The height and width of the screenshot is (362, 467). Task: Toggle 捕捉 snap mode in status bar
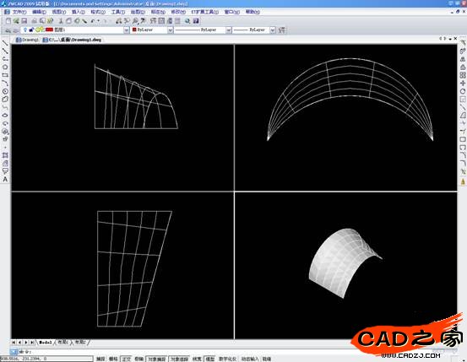101,359
